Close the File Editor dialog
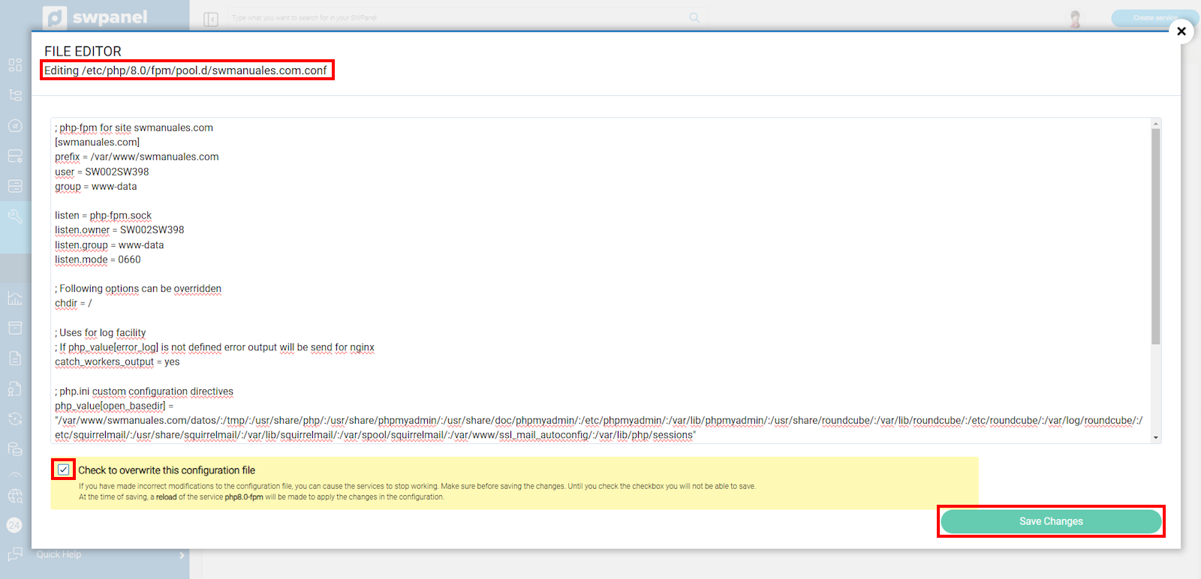 pos(1181,31)
